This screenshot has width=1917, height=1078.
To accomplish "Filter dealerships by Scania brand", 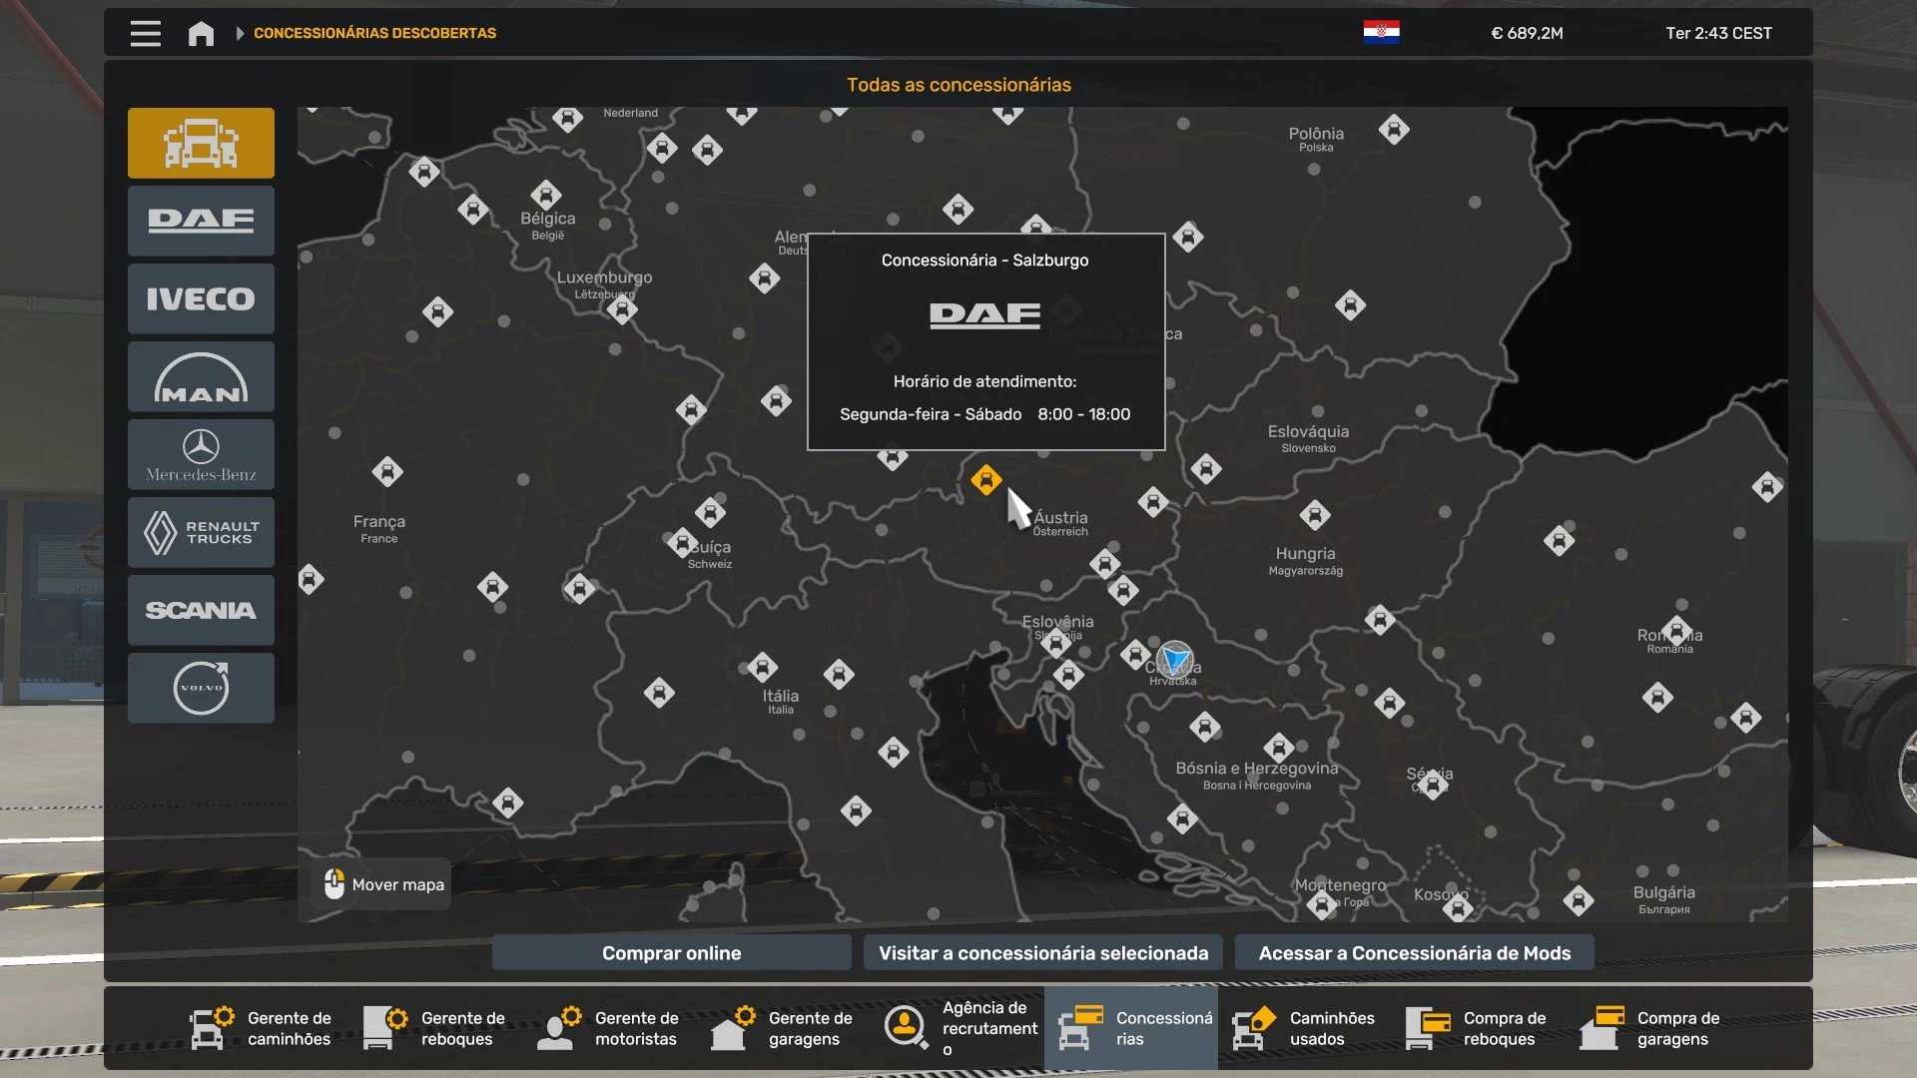I will coord(201,610).
